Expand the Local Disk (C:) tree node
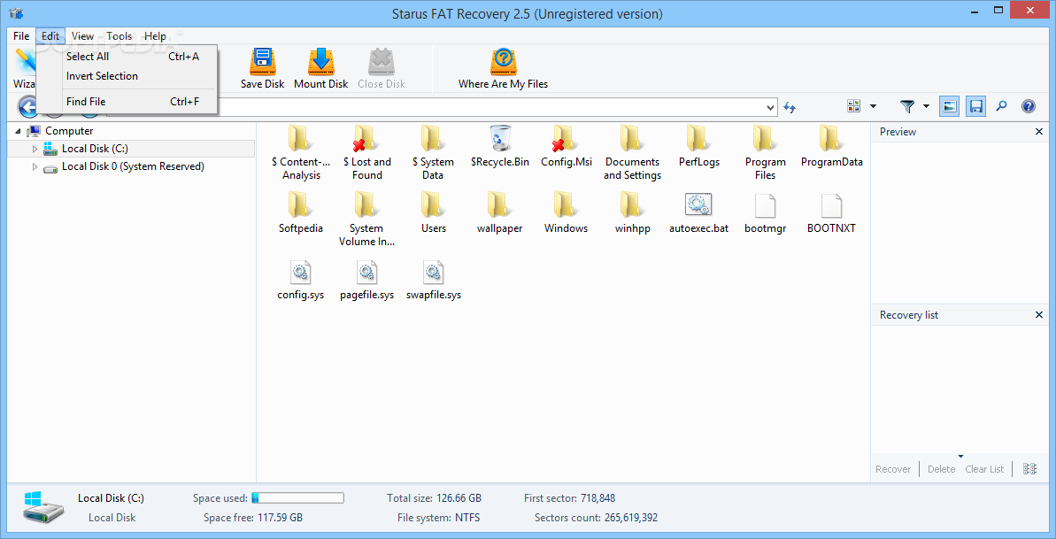Screen dimensions: 1056x539 [x=35, y=149]
